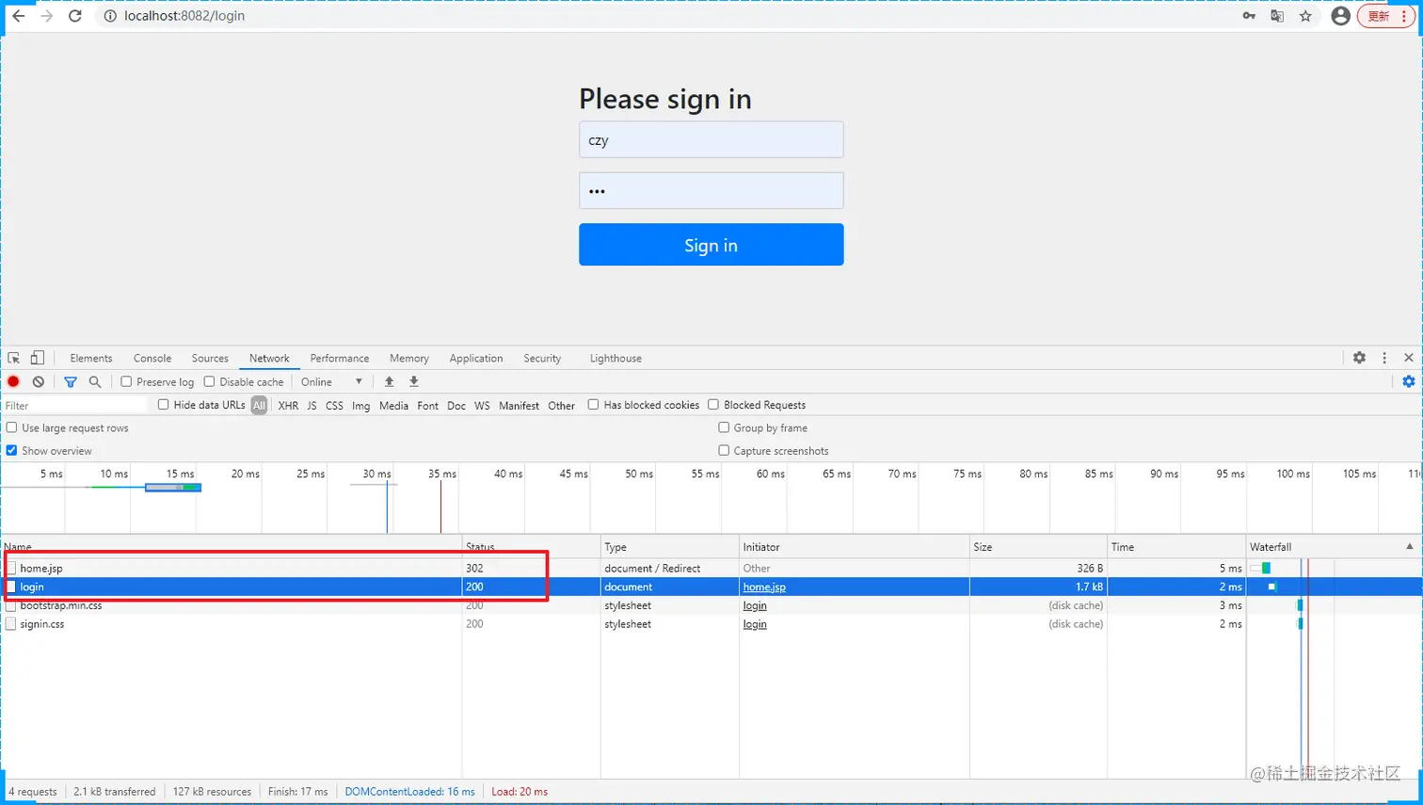
Task: Open the Application tab
Action: [x=476, y=358]
